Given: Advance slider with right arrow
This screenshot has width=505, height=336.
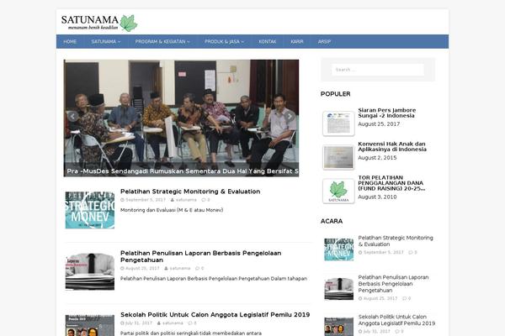Looking at the screenshot, I should point(290,116).
